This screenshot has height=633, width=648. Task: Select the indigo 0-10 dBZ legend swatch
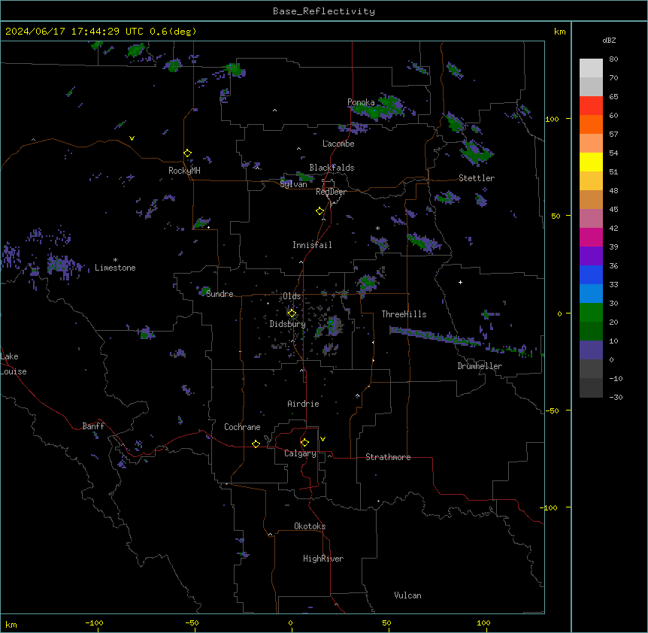point(591,350)
